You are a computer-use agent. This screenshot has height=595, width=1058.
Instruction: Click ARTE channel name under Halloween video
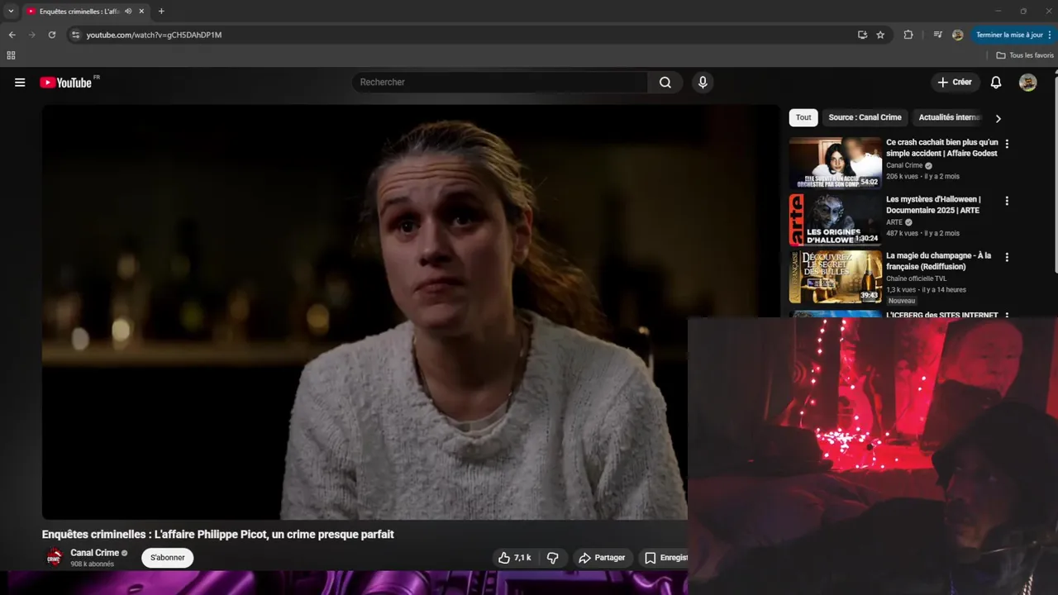pyautogui.click(x=894, y=222)
